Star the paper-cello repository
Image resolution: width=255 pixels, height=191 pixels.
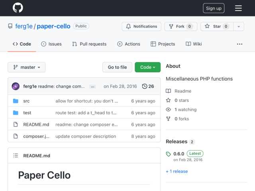click(217, 26)
